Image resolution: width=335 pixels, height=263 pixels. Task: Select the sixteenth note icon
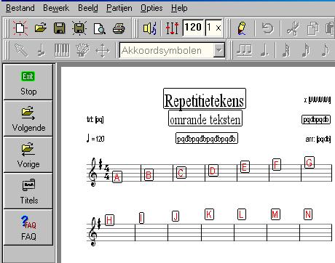click(x=306, y=50)
